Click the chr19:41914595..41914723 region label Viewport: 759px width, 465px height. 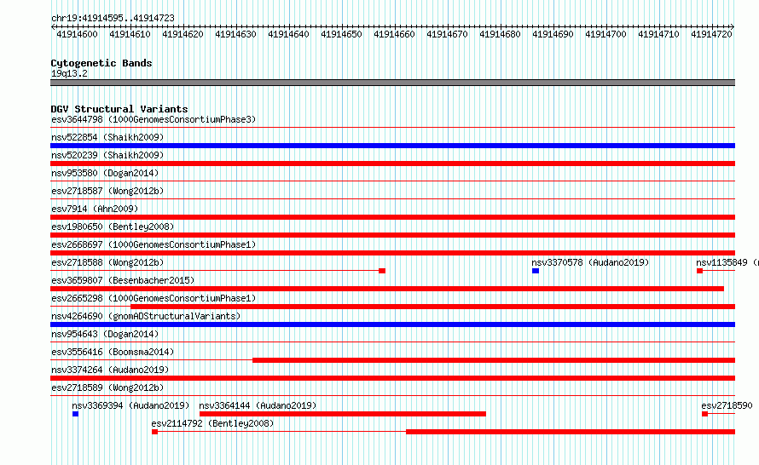[x=113, y=18]
